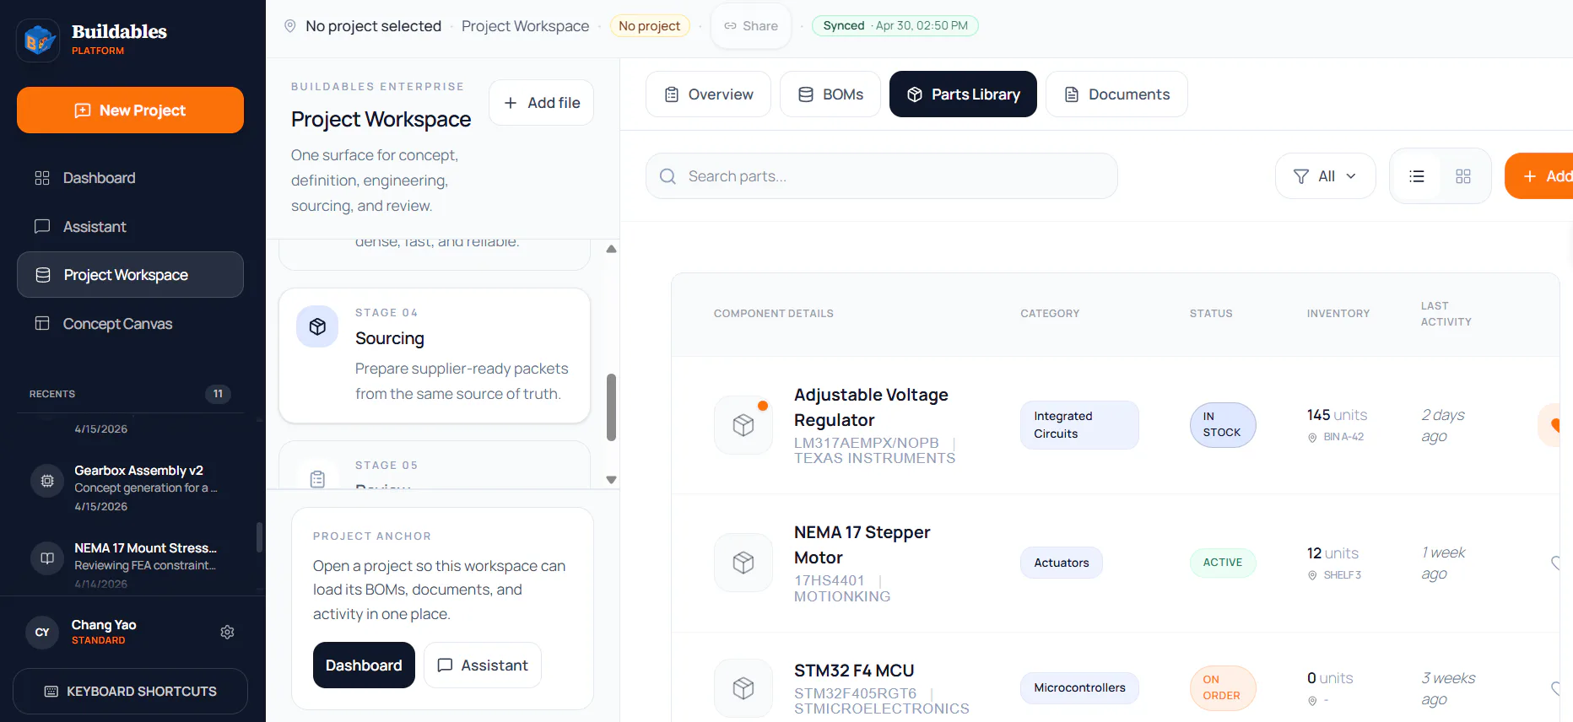Click the SHELF 3 location pin icon
This screenshot has width=1573, height=722.
(1312, 575)
